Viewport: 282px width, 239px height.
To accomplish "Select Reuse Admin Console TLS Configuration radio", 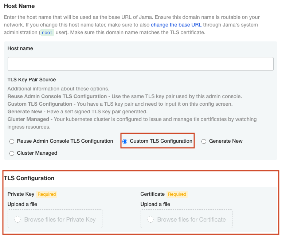I will point(12,141).
